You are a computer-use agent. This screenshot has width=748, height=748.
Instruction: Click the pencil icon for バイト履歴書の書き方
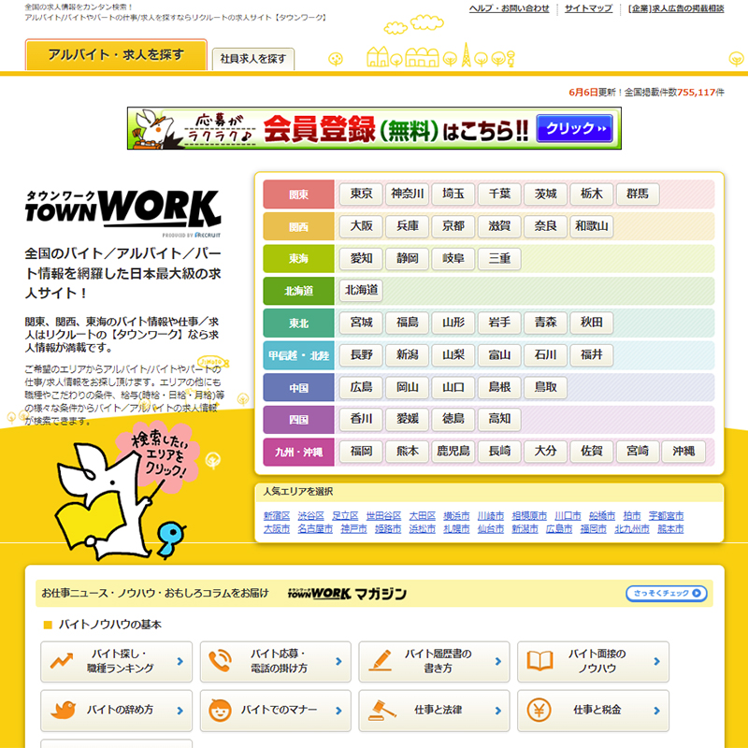pyautogui.click(x=380, y=661)
